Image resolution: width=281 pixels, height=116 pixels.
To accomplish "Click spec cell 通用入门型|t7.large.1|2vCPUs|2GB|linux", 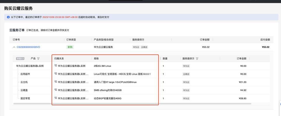I will point(115,82).
